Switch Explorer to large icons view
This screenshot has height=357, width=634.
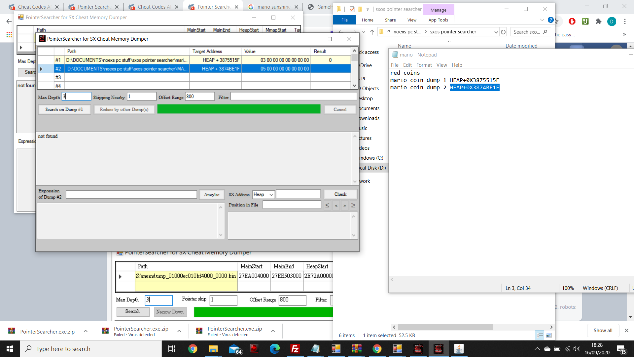(x=549, y=335)
